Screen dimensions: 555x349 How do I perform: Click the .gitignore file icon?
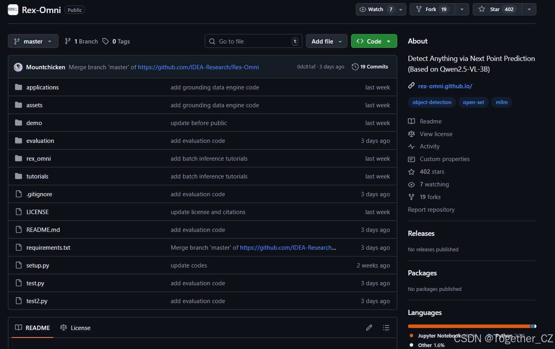(x=19, y=194)
